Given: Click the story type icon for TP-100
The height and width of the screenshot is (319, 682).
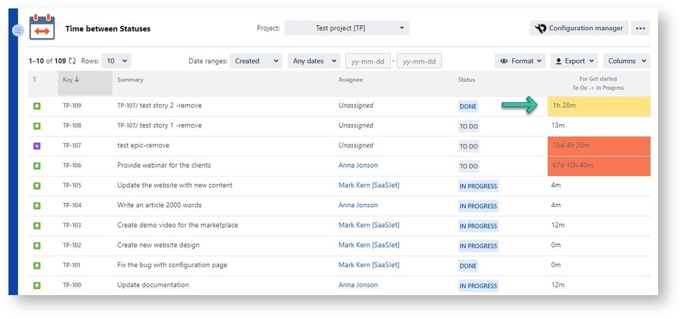Looking at the screenshot, I should pos(37,286).
